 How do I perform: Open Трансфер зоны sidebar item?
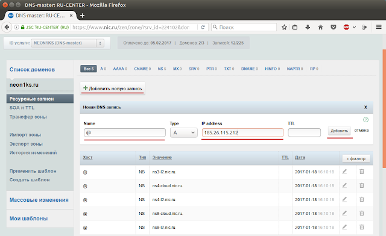coord(28,117)
